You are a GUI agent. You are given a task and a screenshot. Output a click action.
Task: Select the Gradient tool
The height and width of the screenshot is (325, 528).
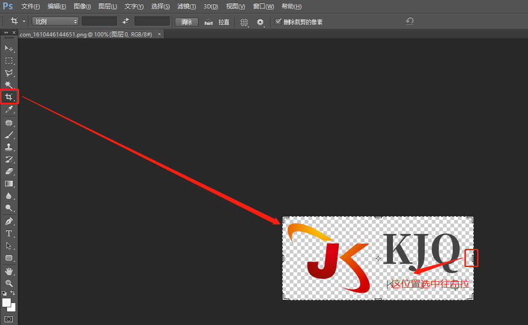pyautogui.click(x=9, y=184)
